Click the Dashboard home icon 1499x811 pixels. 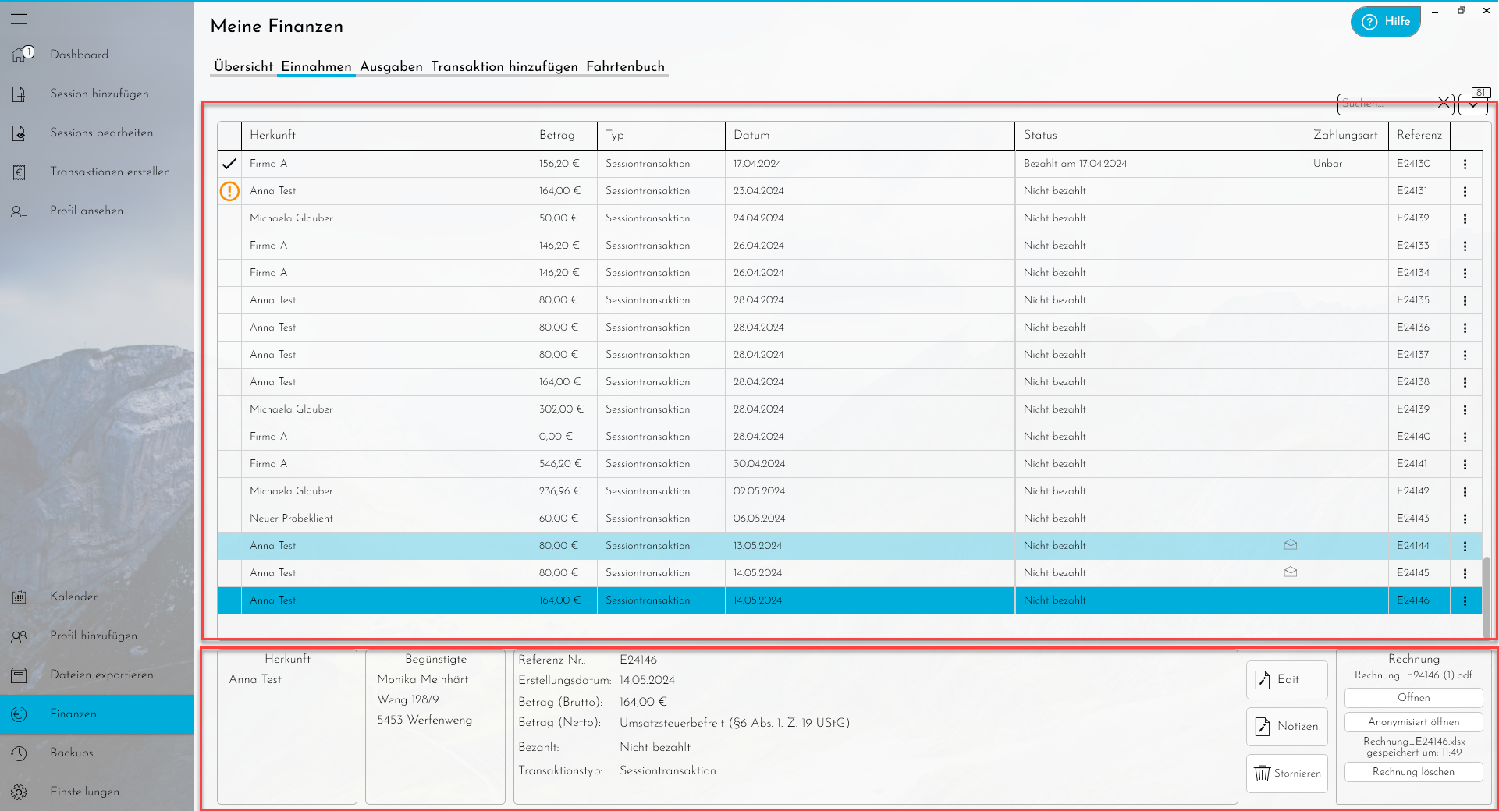pos(20,55)
